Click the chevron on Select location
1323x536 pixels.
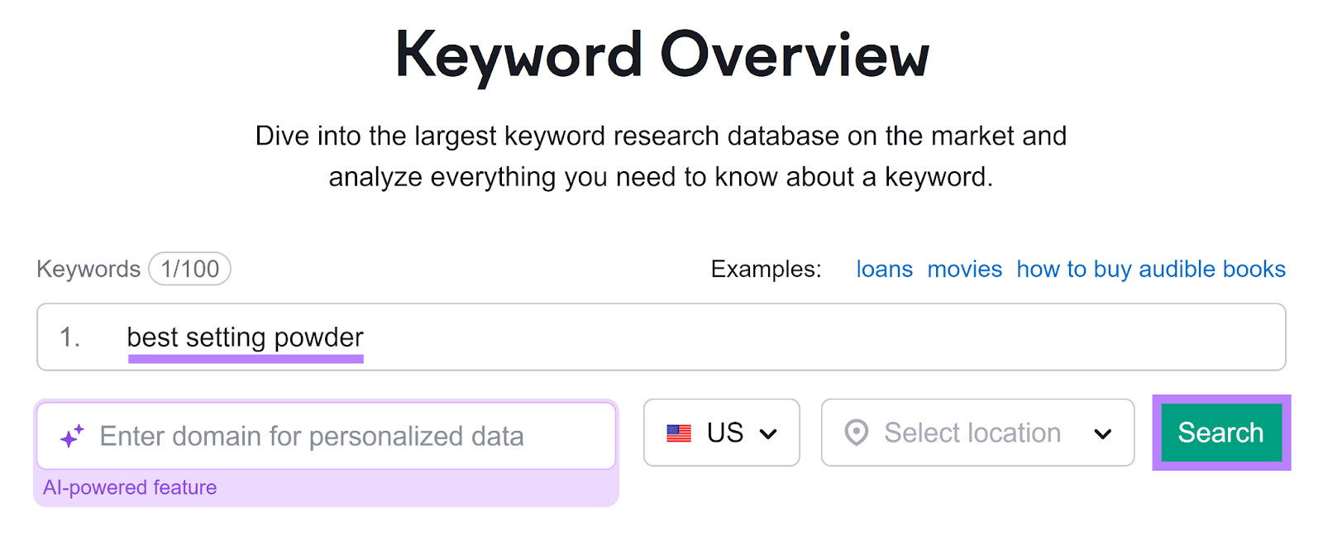pyautogui.click(x=1103, y=433)
